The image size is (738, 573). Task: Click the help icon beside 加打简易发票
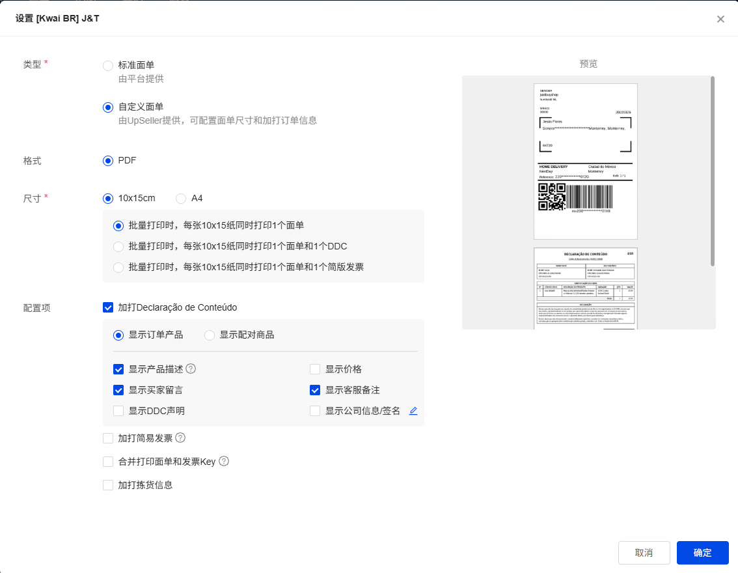pyautogui.click(x=180, y=438)
